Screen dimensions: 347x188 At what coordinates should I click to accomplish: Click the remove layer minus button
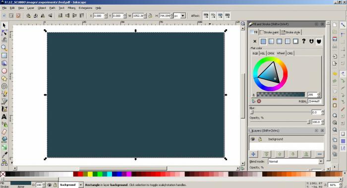click(x=320, y=154)
